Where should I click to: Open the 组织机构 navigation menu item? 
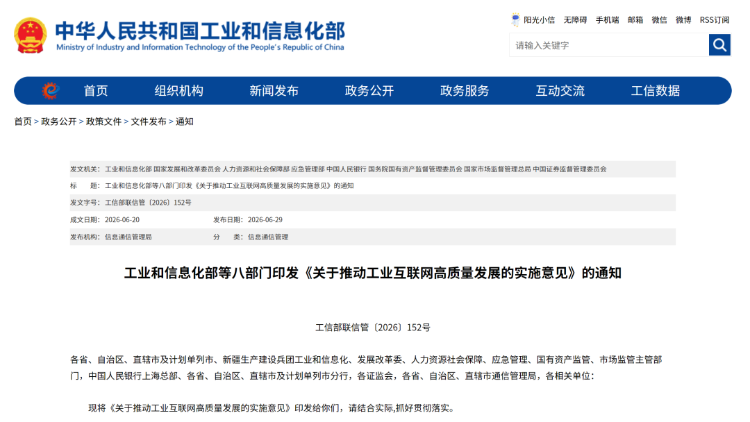tap(179, 91)
